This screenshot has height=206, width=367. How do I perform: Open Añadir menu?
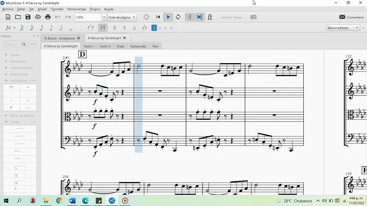point(42,9)
